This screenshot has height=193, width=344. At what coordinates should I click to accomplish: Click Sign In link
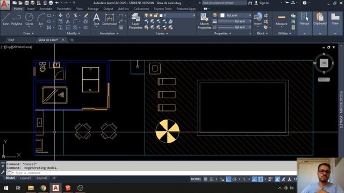pos(264,3)
